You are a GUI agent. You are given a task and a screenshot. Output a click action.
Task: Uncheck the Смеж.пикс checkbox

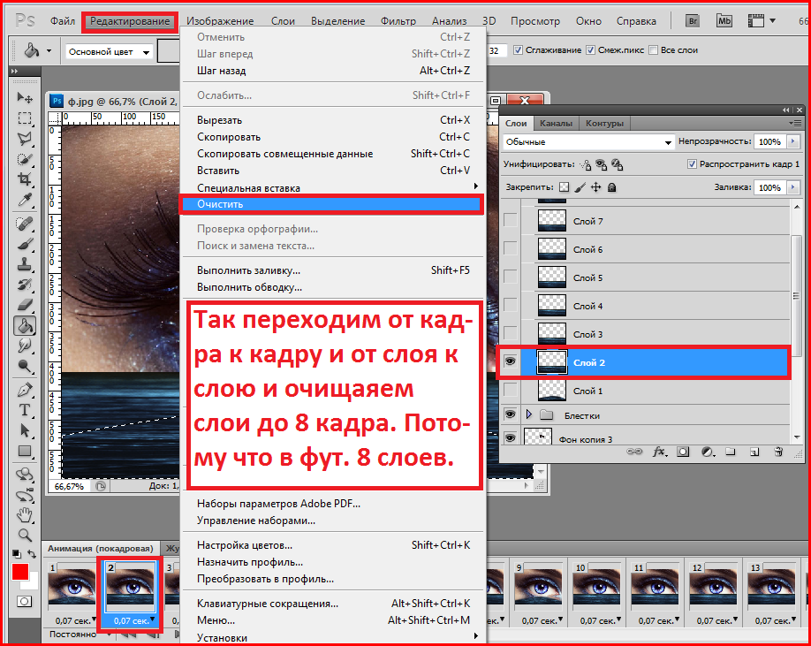(590, 50)
